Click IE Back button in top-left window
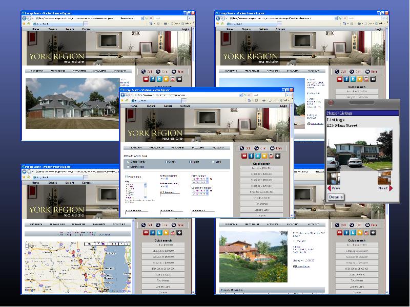 pos(24,18)
